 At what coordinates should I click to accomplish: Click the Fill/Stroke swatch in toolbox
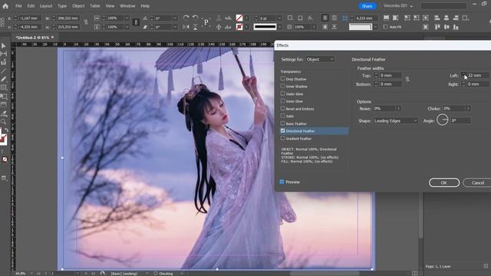click(x=3, y=138)
